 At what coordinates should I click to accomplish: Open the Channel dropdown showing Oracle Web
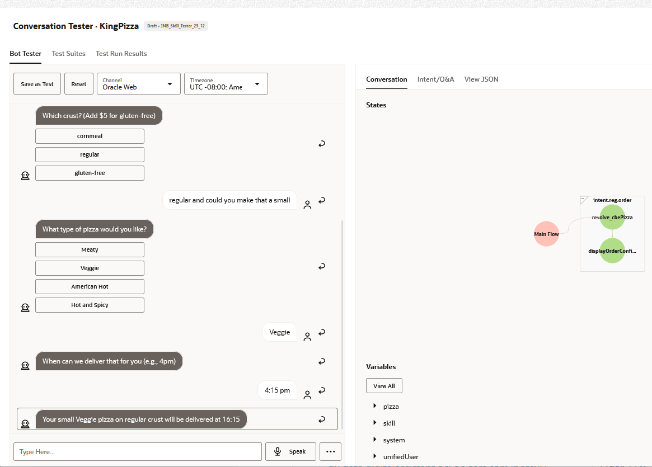click(139, 83)
